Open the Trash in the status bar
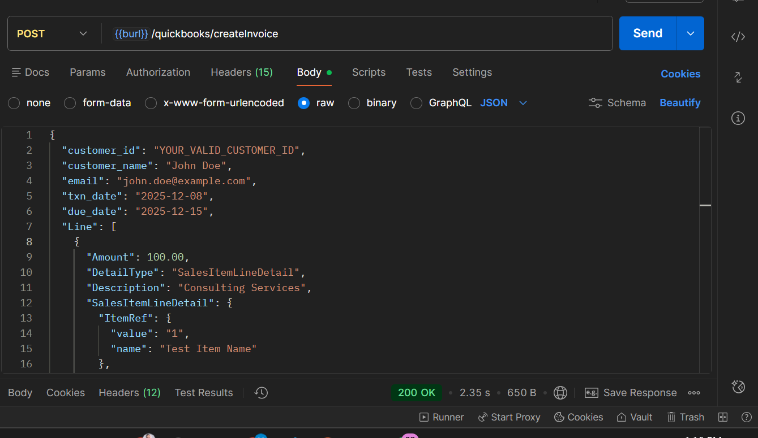758x438 pixels. [x=686, y=417]
